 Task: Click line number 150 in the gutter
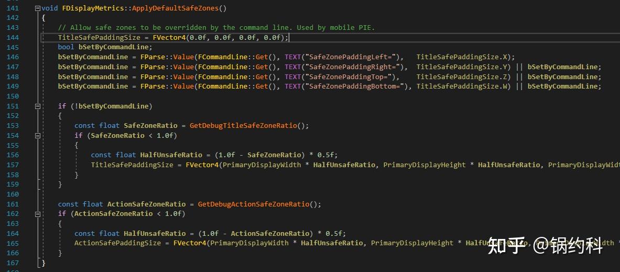coord(13,96)
